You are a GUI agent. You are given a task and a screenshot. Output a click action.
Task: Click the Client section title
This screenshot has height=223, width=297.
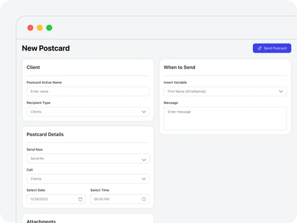pos(33,67)
